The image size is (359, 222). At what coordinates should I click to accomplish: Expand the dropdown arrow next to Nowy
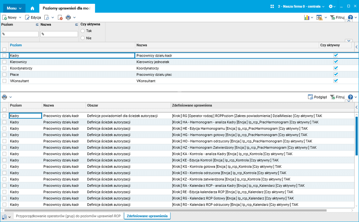(x=20, y=18)
